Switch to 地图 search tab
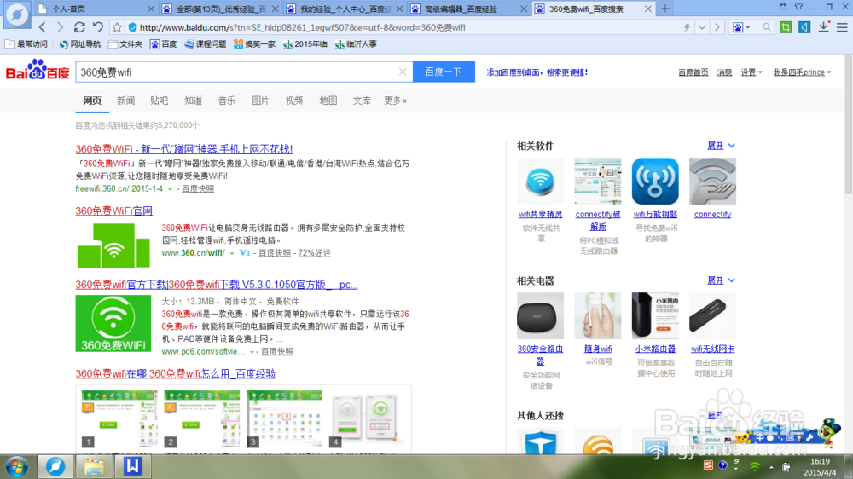Screen dimensions: 853x479 [x=328, y=101]
